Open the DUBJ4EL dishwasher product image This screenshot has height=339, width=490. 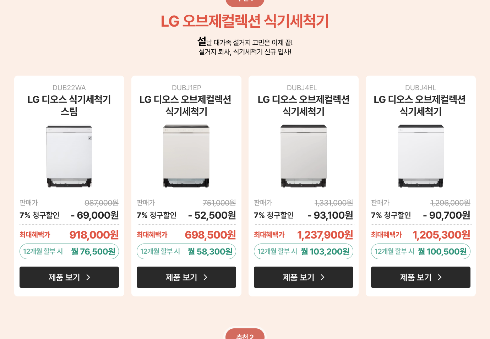pyautogui.click(x=304, y=156)
